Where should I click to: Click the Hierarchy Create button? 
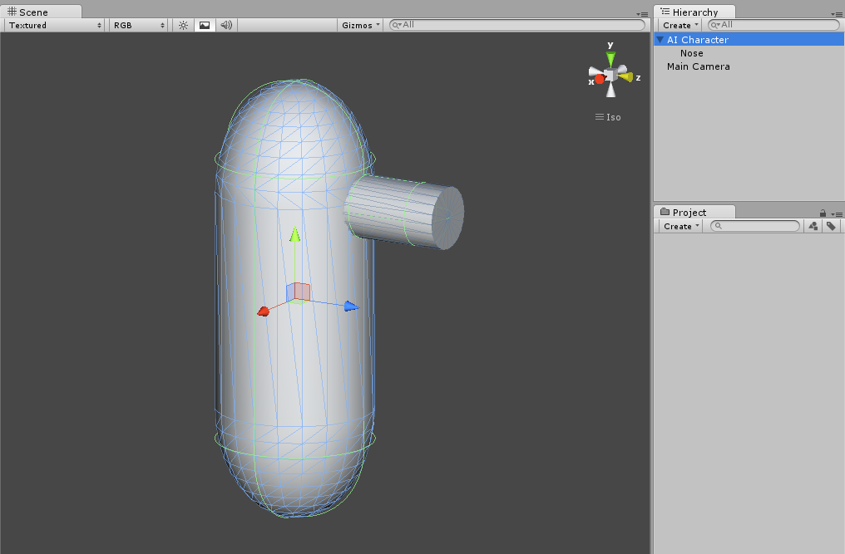[680, 25]
